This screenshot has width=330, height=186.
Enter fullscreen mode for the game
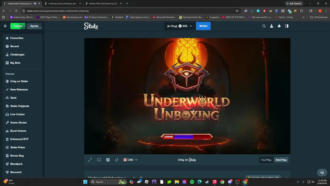pyautogui.click(x=90, y=160)
